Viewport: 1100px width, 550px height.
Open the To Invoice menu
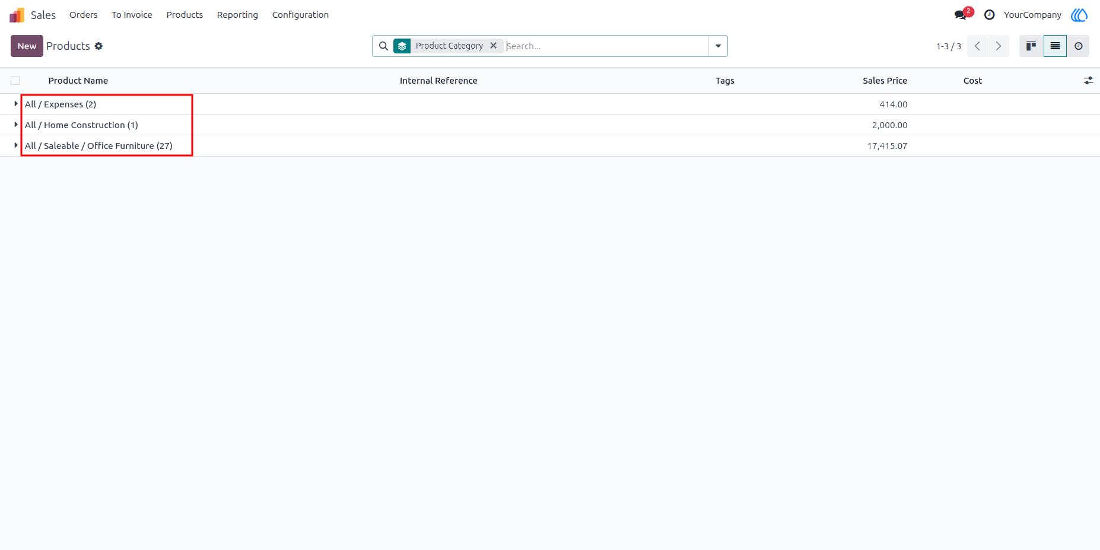[x=132, y=15]
